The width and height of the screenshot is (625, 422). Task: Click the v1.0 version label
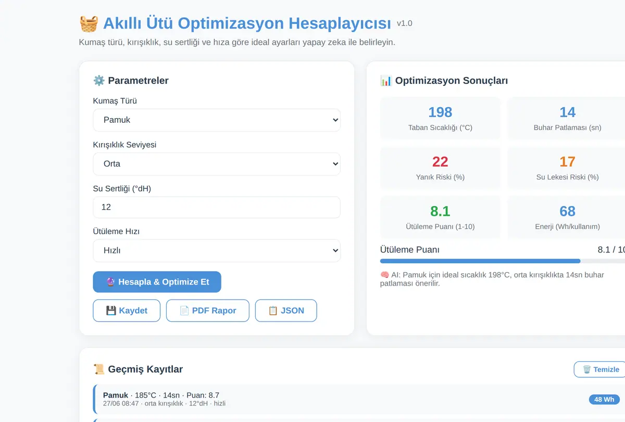(405, 23)
